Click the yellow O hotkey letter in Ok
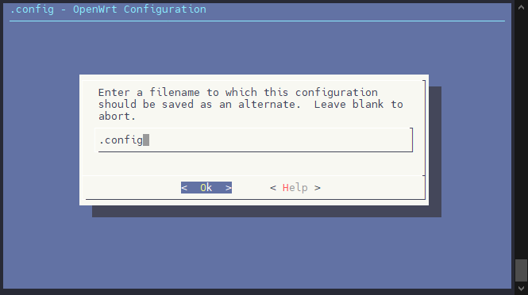The width and height of the screenshot is (528, 295). click(203, 187)
